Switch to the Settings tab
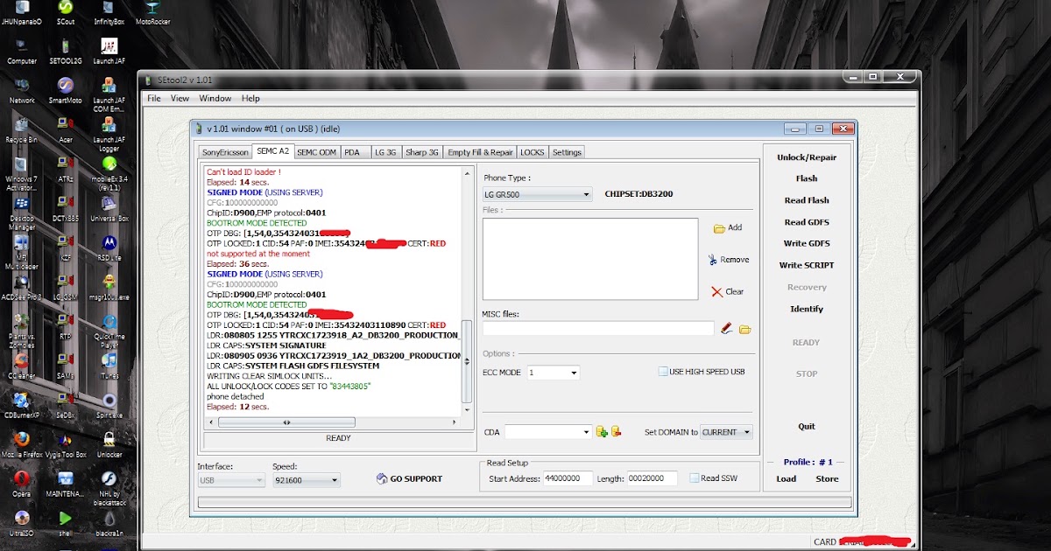 (567, 152)
